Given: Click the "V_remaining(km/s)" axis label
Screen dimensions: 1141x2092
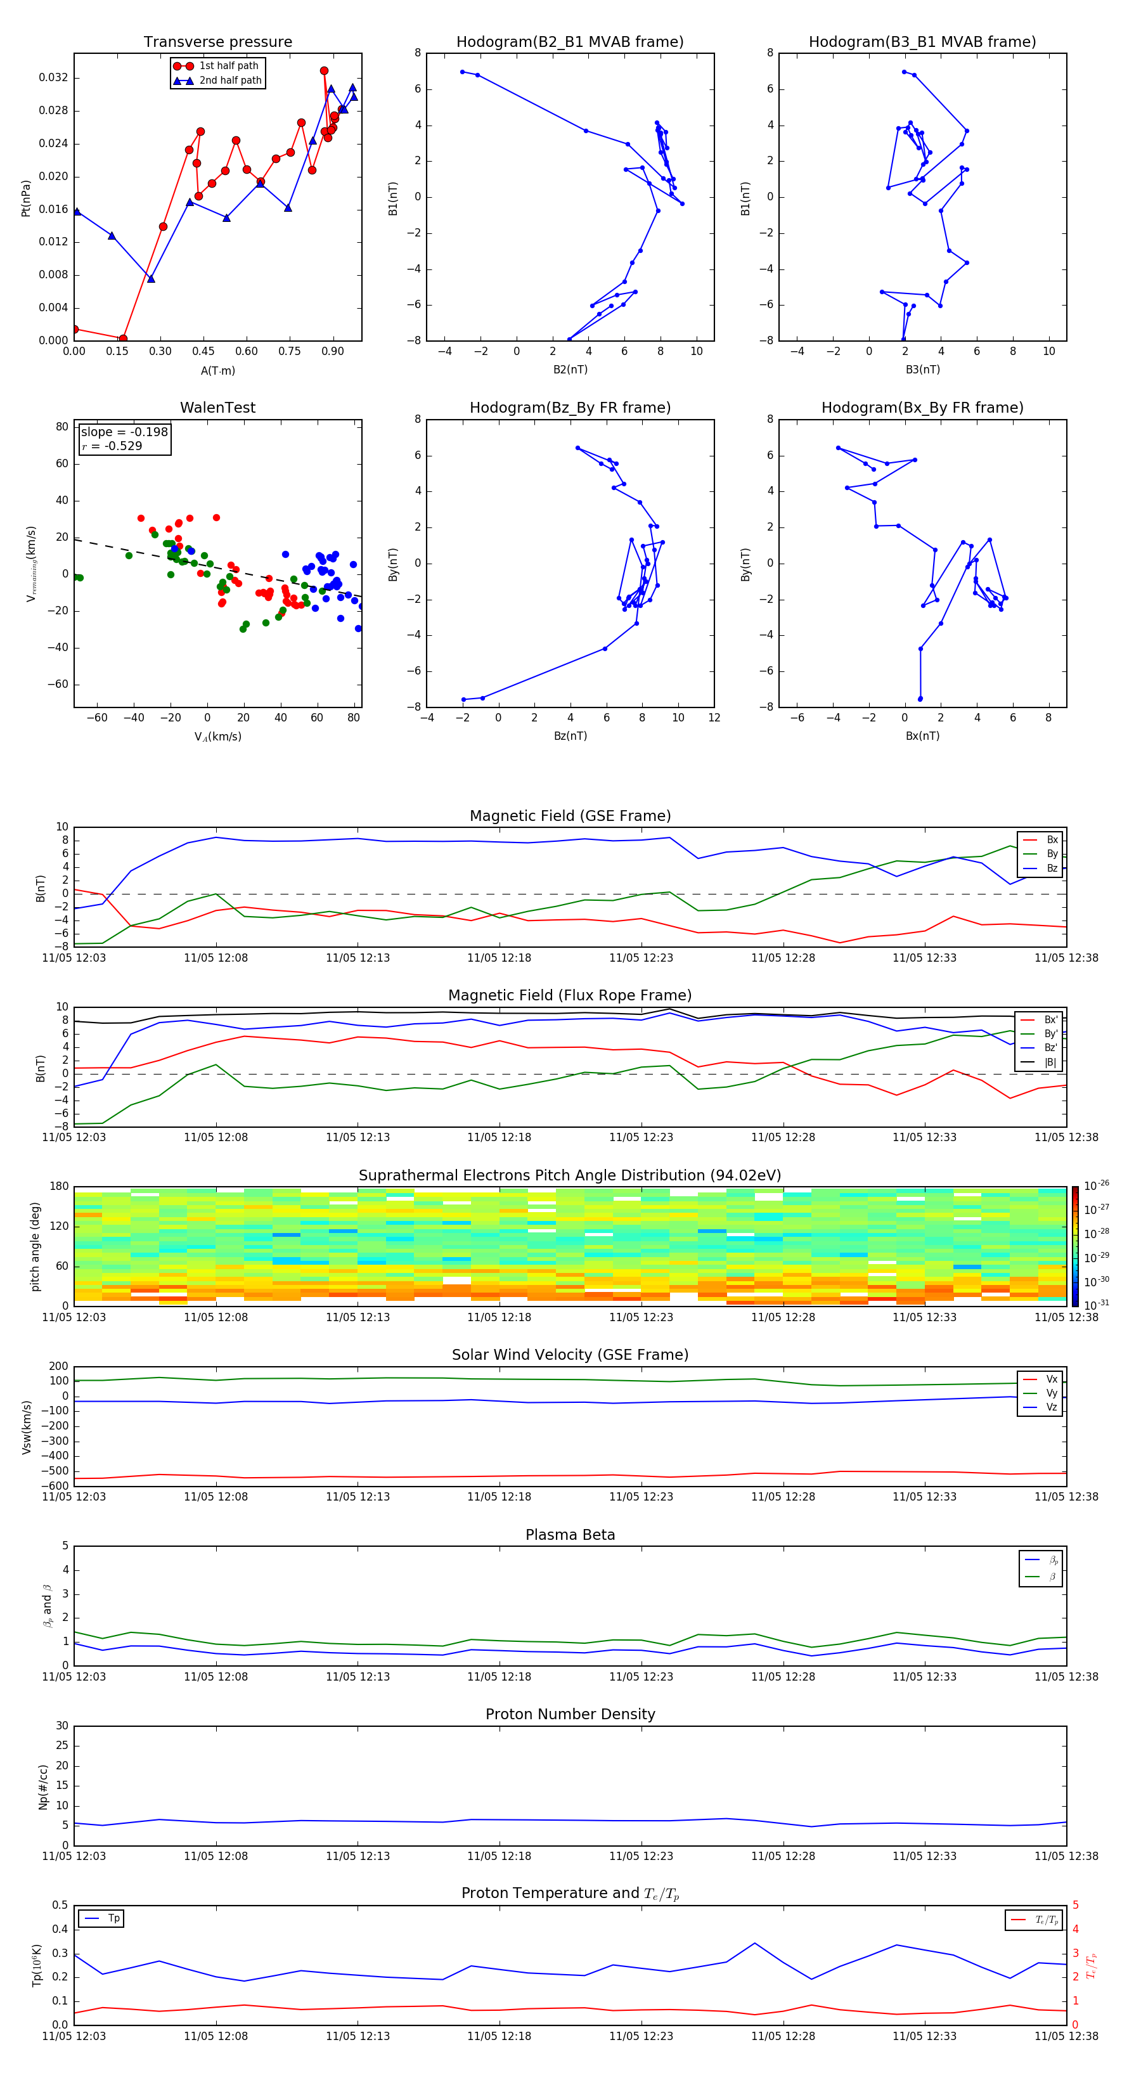Looking at the screenshot, I should [x=32, y=564].
